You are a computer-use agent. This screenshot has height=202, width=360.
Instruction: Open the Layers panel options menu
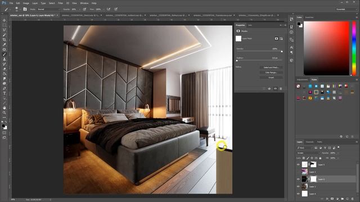click(357, 142)
